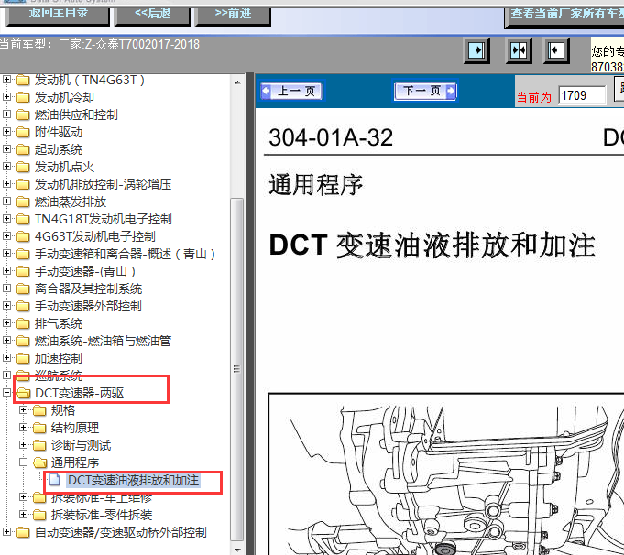
Task: Collapse the 通用程序 subfolder node
Action: (23, 462)
